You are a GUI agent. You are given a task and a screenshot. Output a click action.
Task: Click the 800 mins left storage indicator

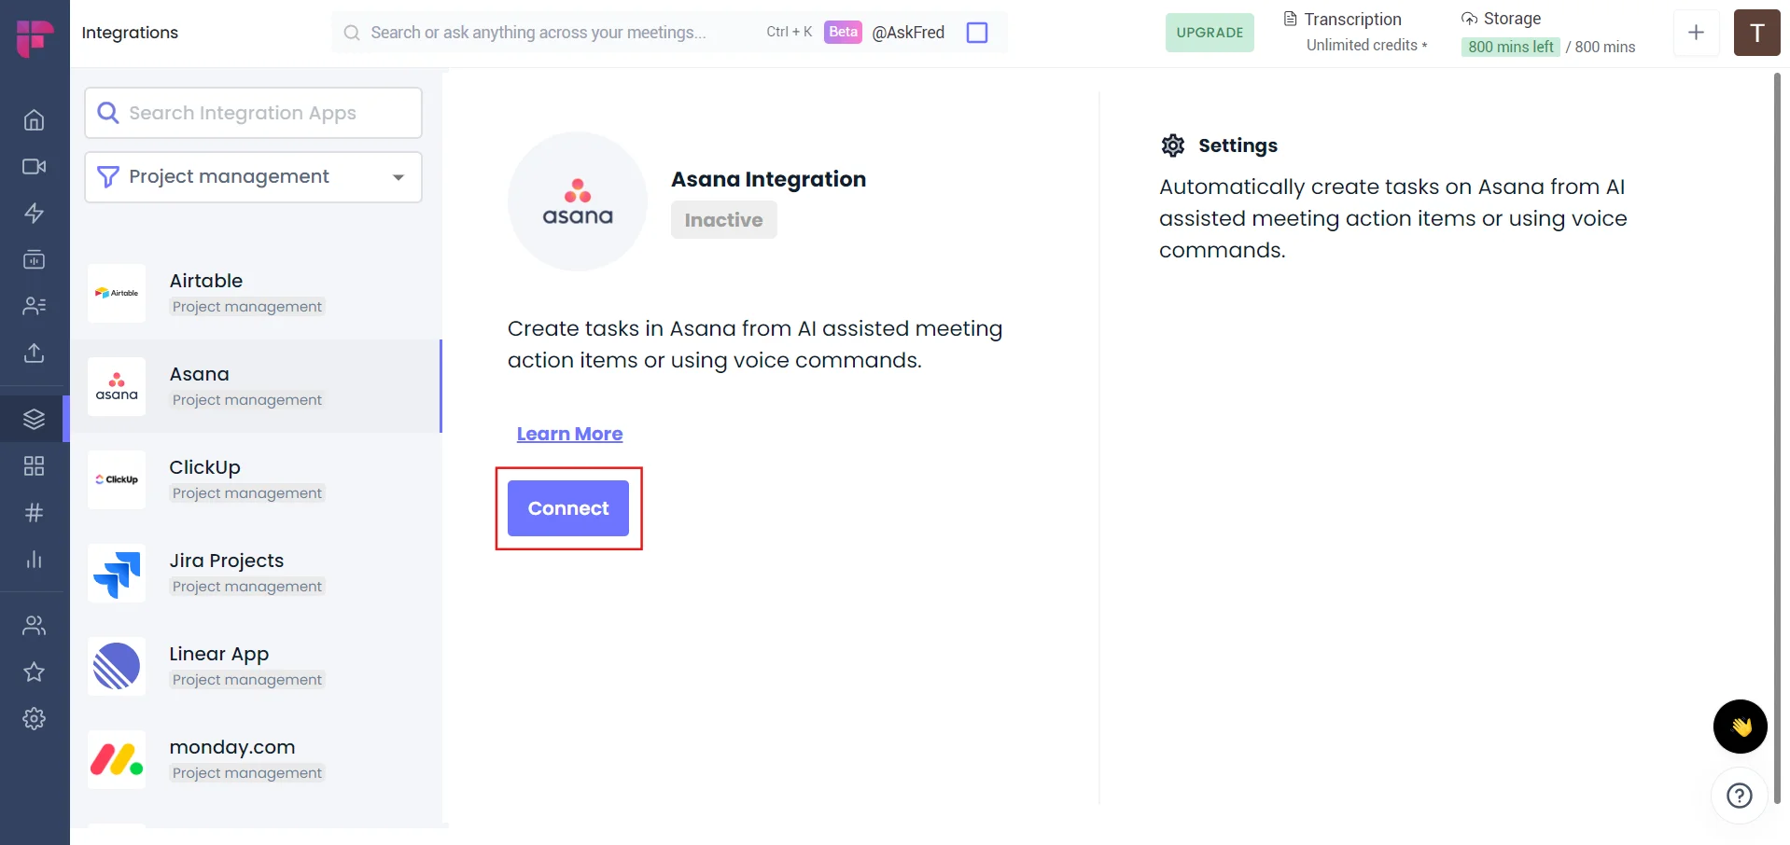pos(1510,47)
